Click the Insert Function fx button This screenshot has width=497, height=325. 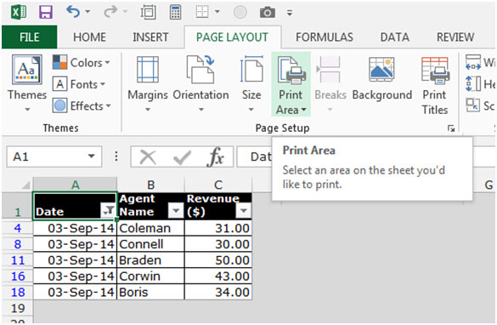pyautogui.click(x=215, y=157)
